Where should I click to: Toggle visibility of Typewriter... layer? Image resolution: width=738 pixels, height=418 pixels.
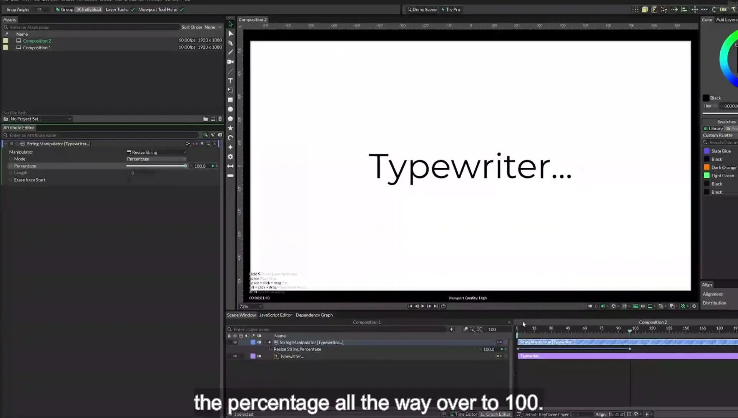point(235,356)
